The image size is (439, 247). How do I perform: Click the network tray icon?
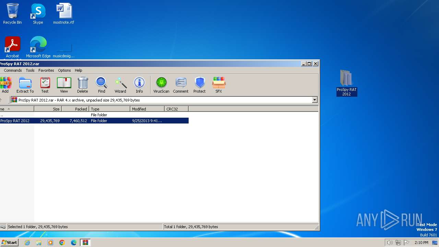398,243
